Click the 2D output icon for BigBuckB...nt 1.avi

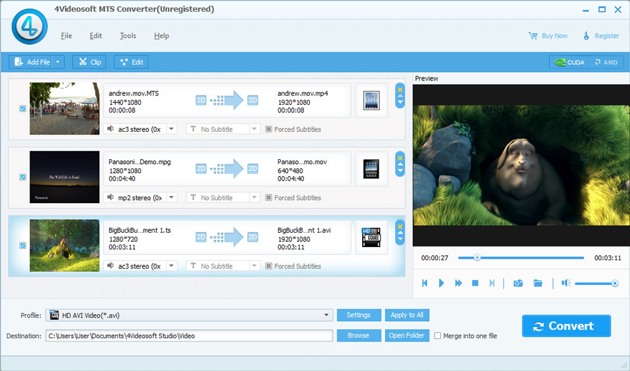coord(252,237)
